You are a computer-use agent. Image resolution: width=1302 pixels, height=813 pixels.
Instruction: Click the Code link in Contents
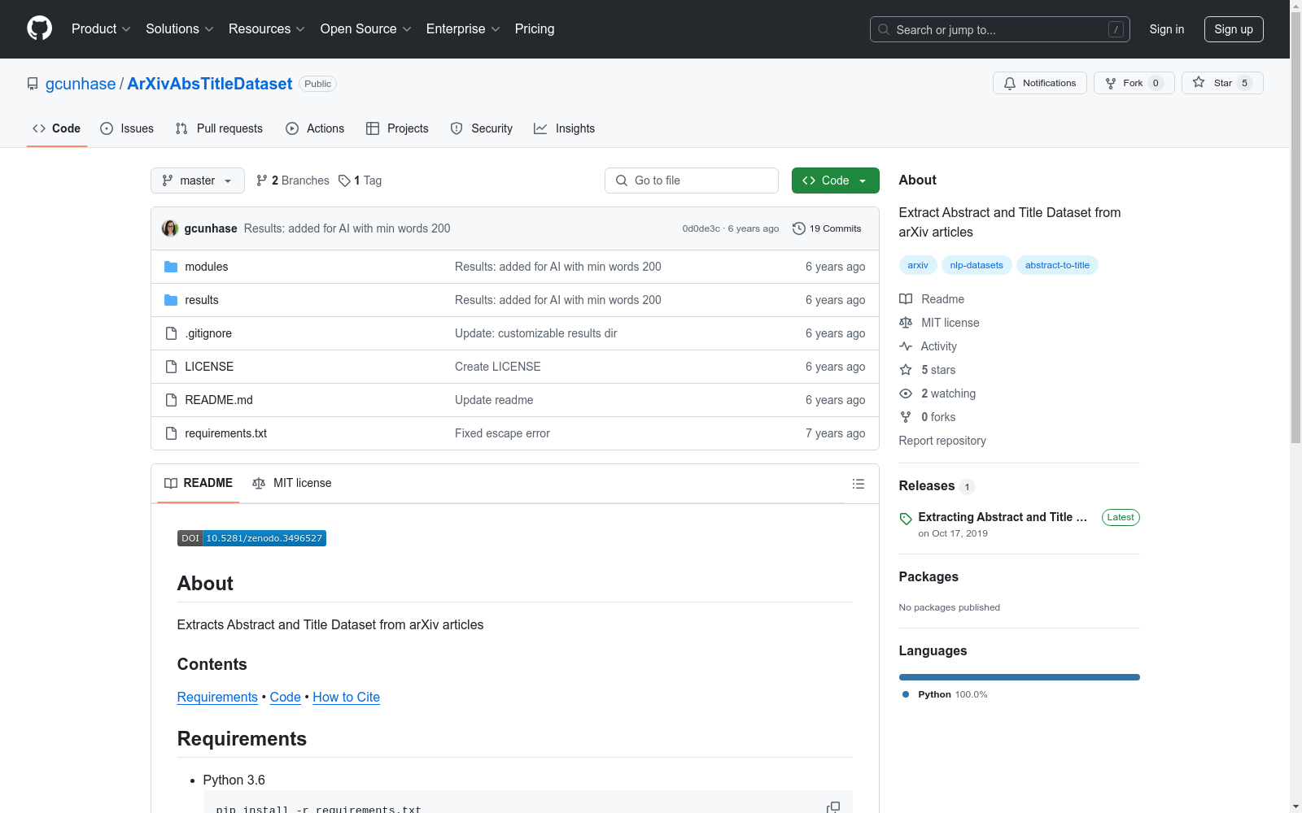286,697
